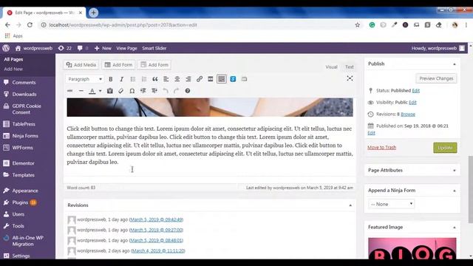Viewport: 473px width, 266px height.
Task: Align text center
Action: 177,79
